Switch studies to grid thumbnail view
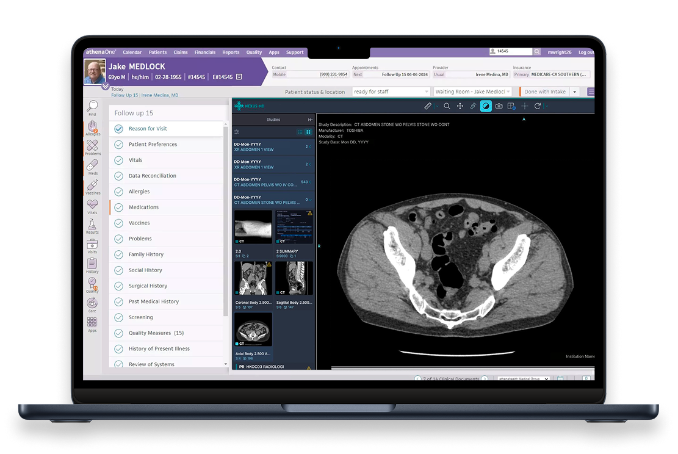Image resolution: width=678 pixels, height=454 pixels. [308, 132]
